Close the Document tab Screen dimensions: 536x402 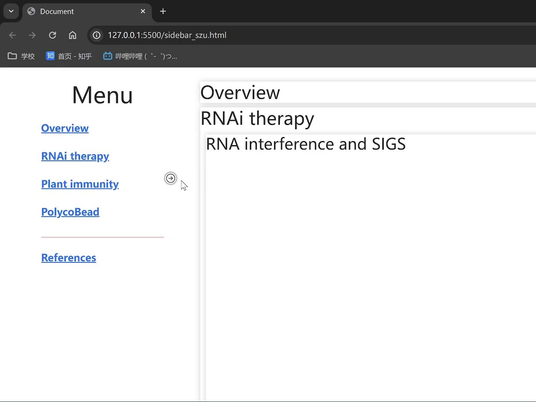tap(143, 11)
